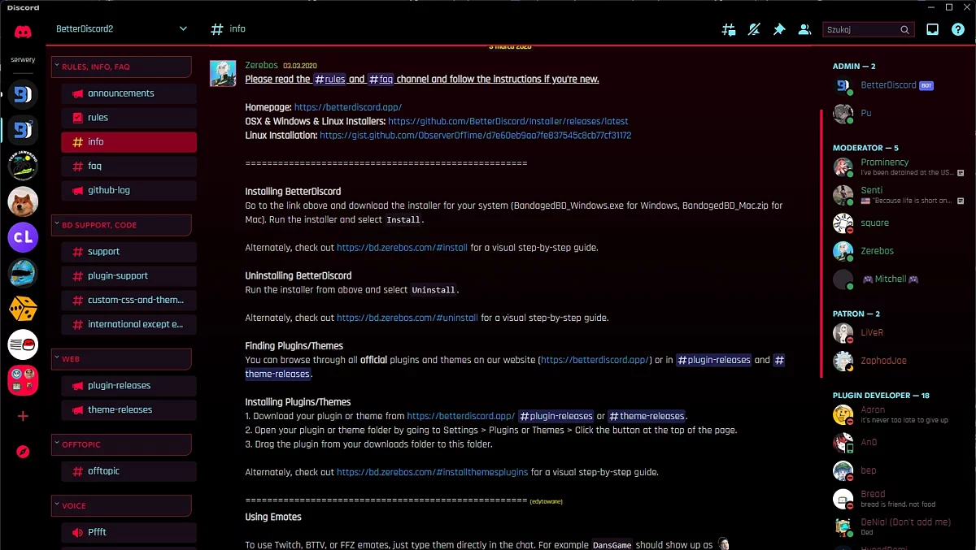Go to Discord home logo button
Viewport: 976px width, 550px height.
(x=23, y=32)
